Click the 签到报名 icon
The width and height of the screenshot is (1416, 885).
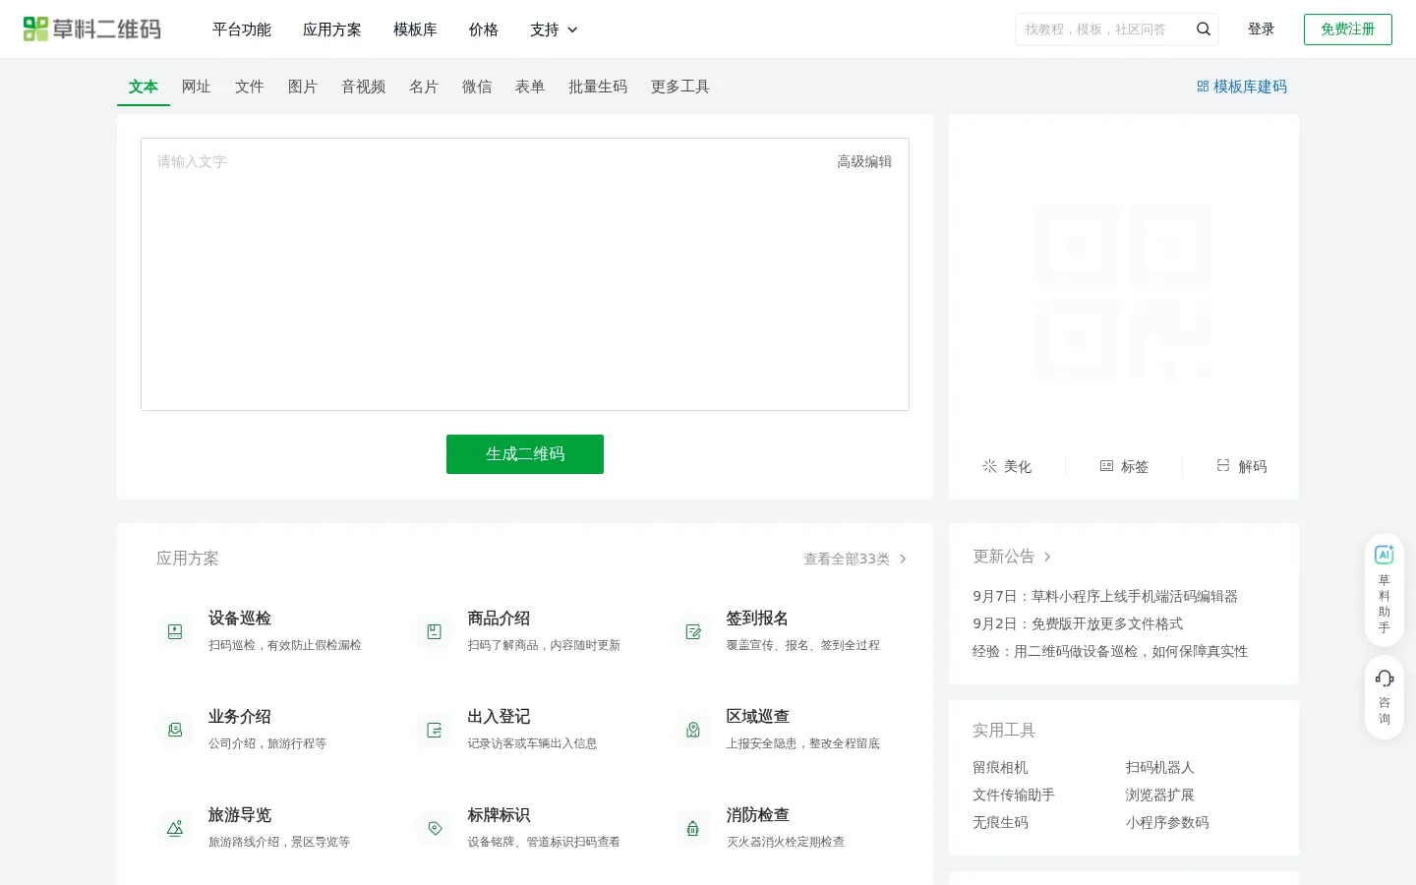point(693,631)
